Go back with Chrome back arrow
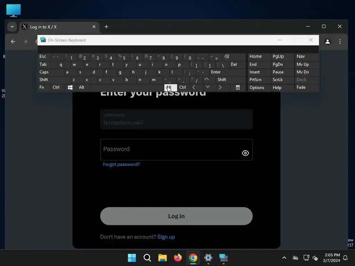This screenshot has width=355, height=266. click(13, 42)
